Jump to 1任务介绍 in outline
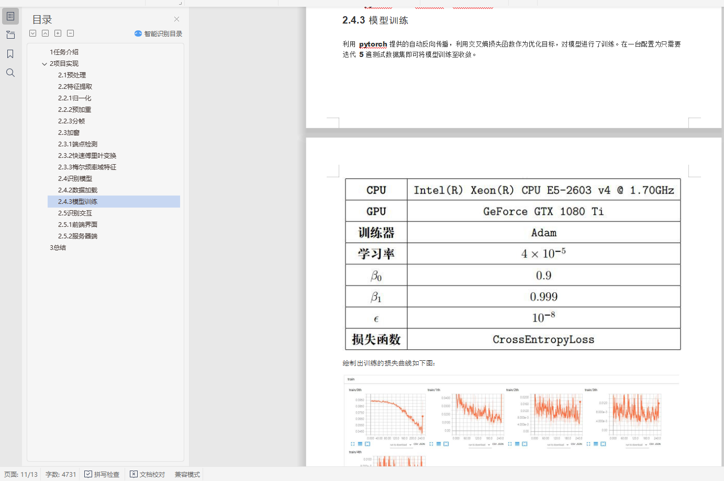Screen dimensions: 724x481 64,52
